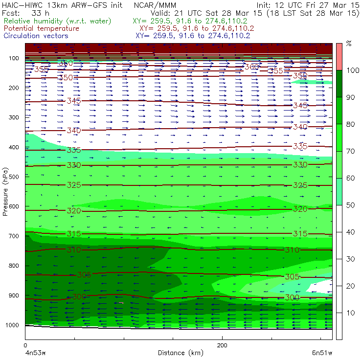
Task: Click the color bar '10' tick label
Action: 350,313
